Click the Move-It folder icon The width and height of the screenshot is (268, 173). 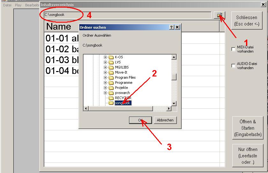coord(111,73)
